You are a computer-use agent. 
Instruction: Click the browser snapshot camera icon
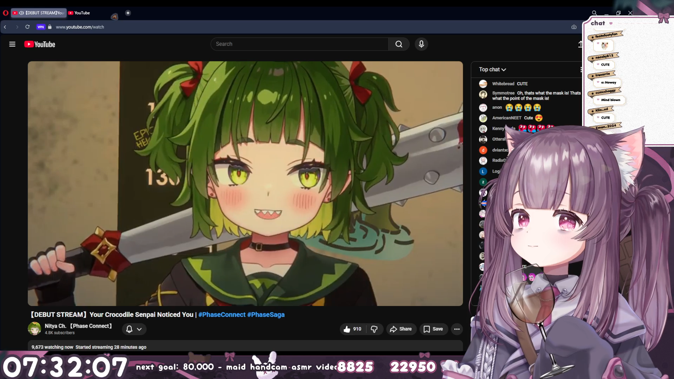click(x=574, y=27)
